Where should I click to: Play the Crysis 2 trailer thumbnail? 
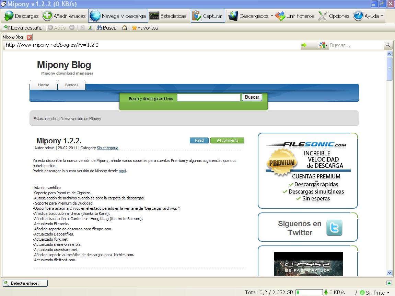(x=308, y=264)
